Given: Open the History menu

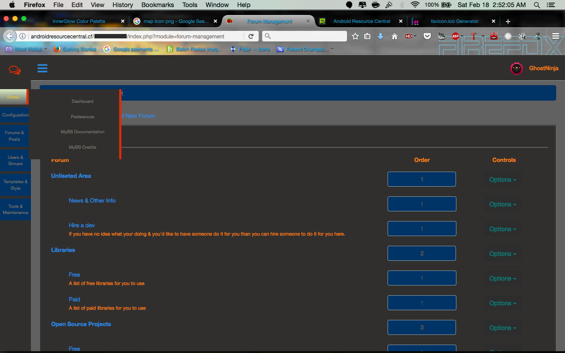Looking at the screenshot, I should [x=123, y=5].
